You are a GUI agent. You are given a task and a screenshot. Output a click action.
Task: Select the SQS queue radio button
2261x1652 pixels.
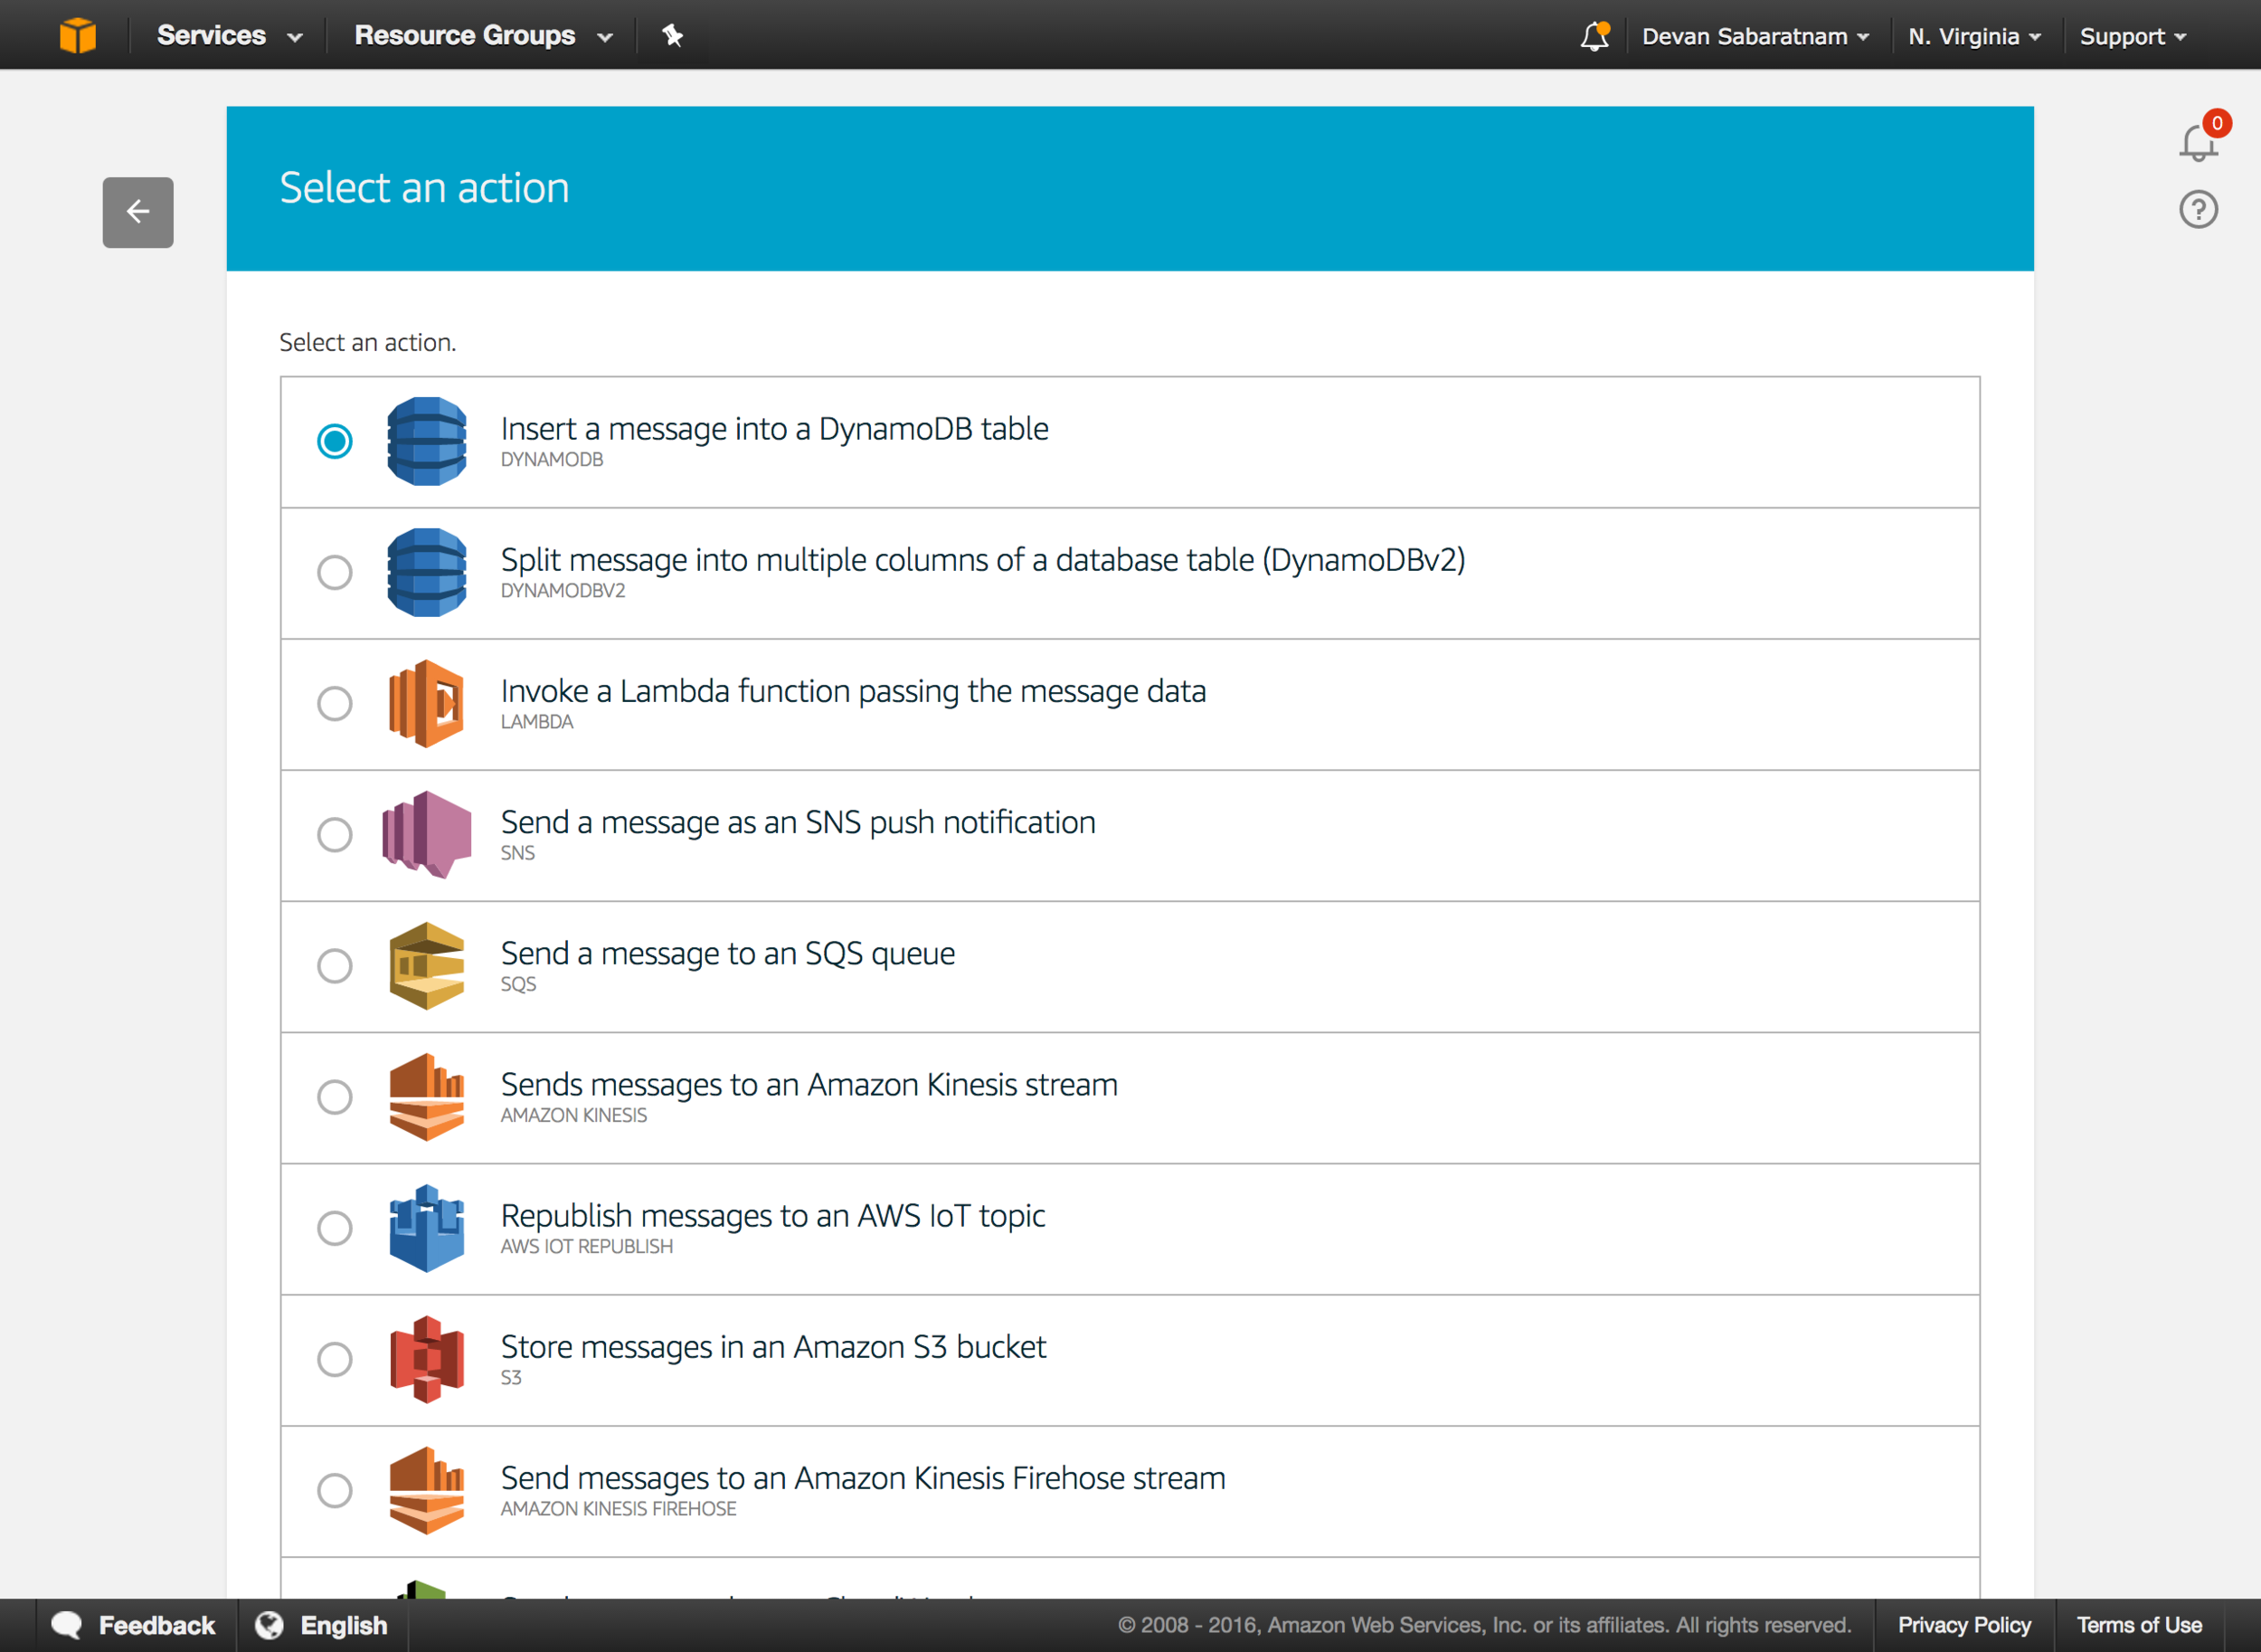335,966
